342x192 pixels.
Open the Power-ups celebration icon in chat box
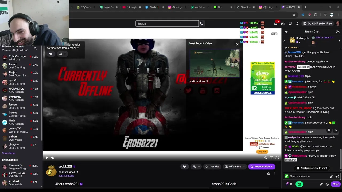(x=331, y=176)
